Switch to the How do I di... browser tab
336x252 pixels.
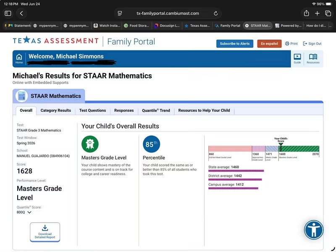pos(316,26)
